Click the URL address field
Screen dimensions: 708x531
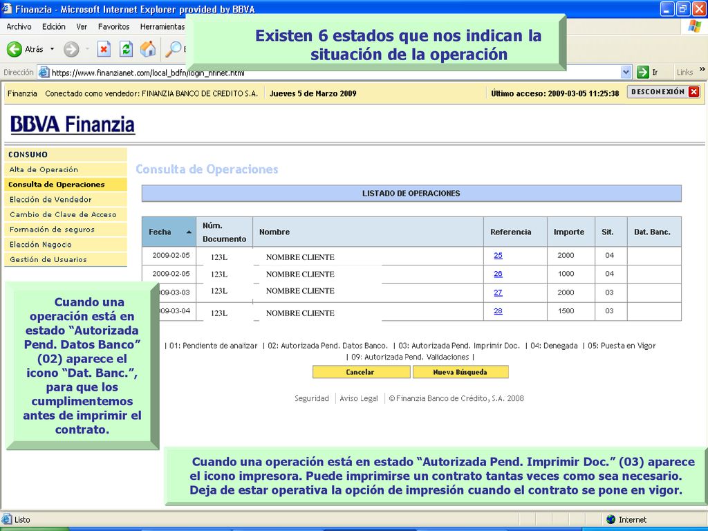click(335, 72)
